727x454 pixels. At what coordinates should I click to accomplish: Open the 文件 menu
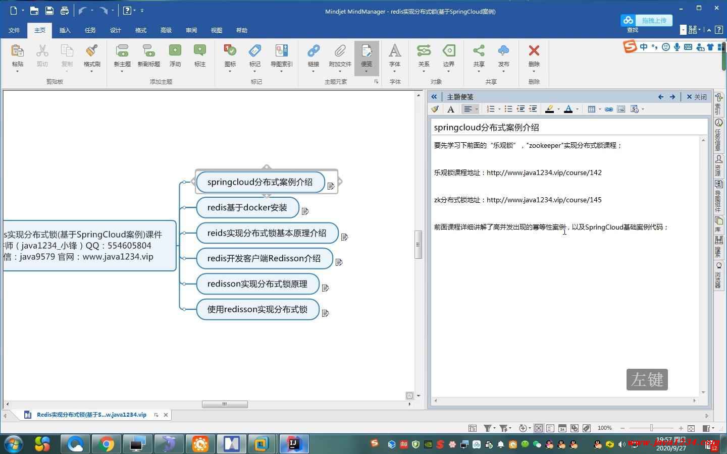14,30
